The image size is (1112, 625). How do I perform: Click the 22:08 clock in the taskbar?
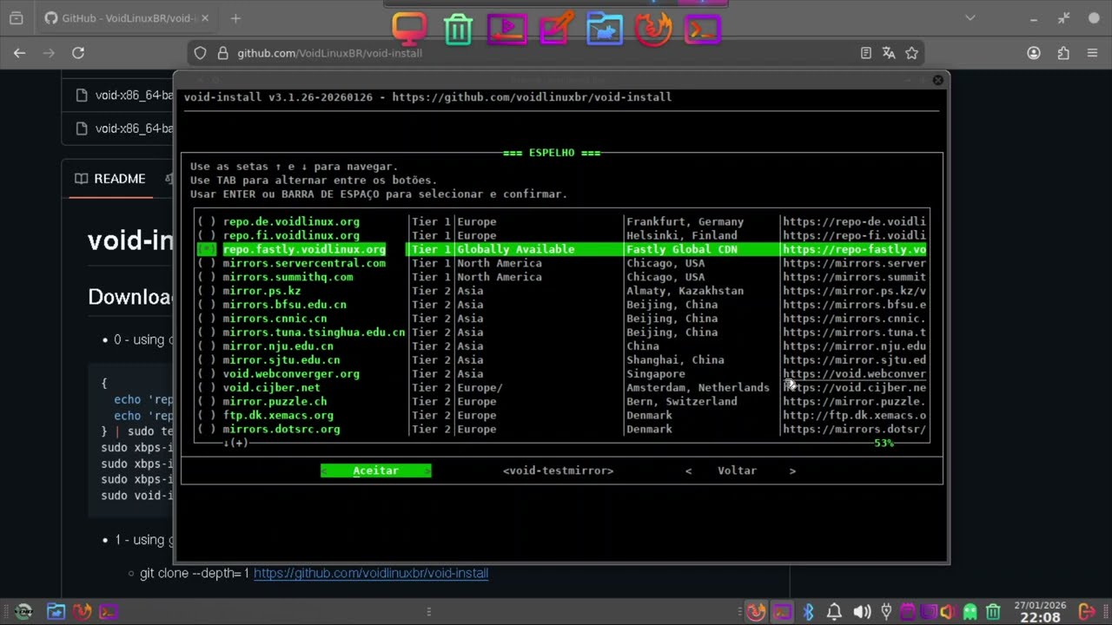coord(1039,617)
